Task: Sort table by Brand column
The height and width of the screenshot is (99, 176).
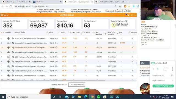Action: pyautogui.click(x=59, y=33)
